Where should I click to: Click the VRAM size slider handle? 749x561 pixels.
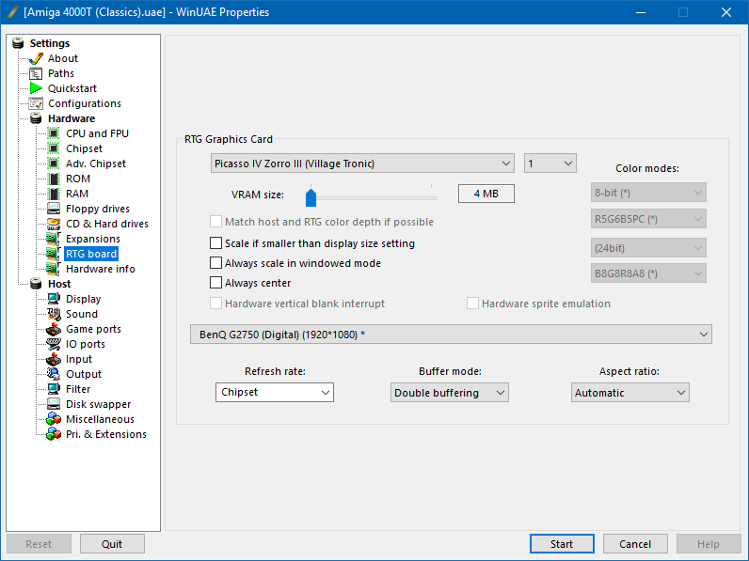311,195
